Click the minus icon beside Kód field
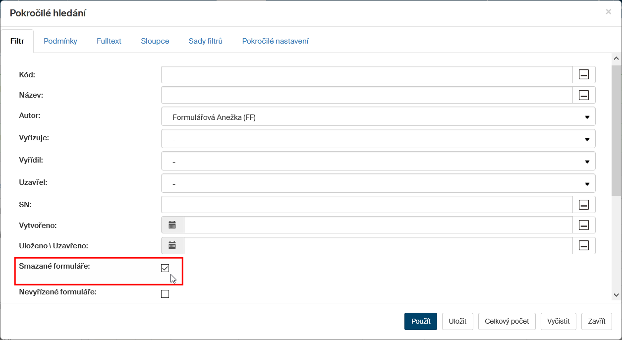 [x=584, y=75]
